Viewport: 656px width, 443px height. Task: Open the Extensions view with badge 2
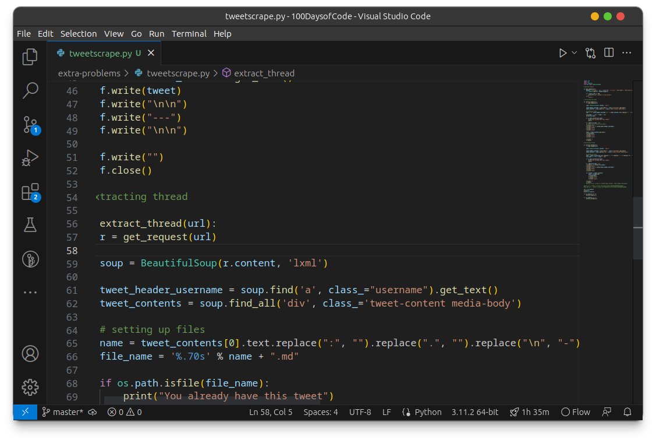coord(30,192)
